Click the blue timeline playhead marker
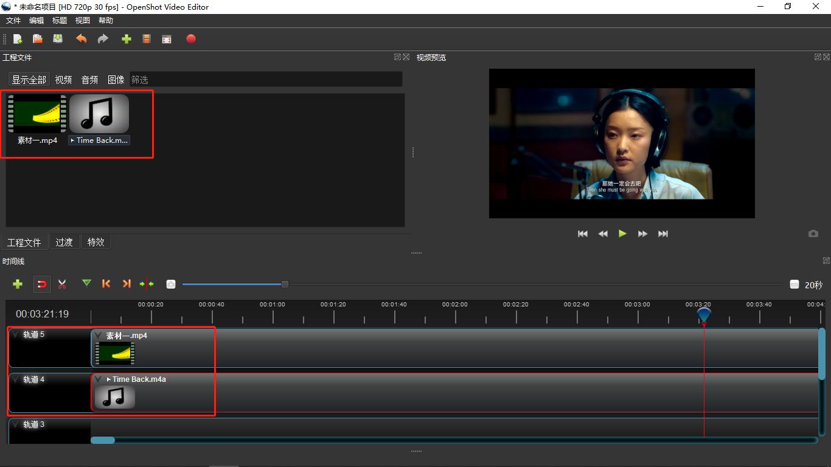Screen dimensions: 831x467 [704, 314]
